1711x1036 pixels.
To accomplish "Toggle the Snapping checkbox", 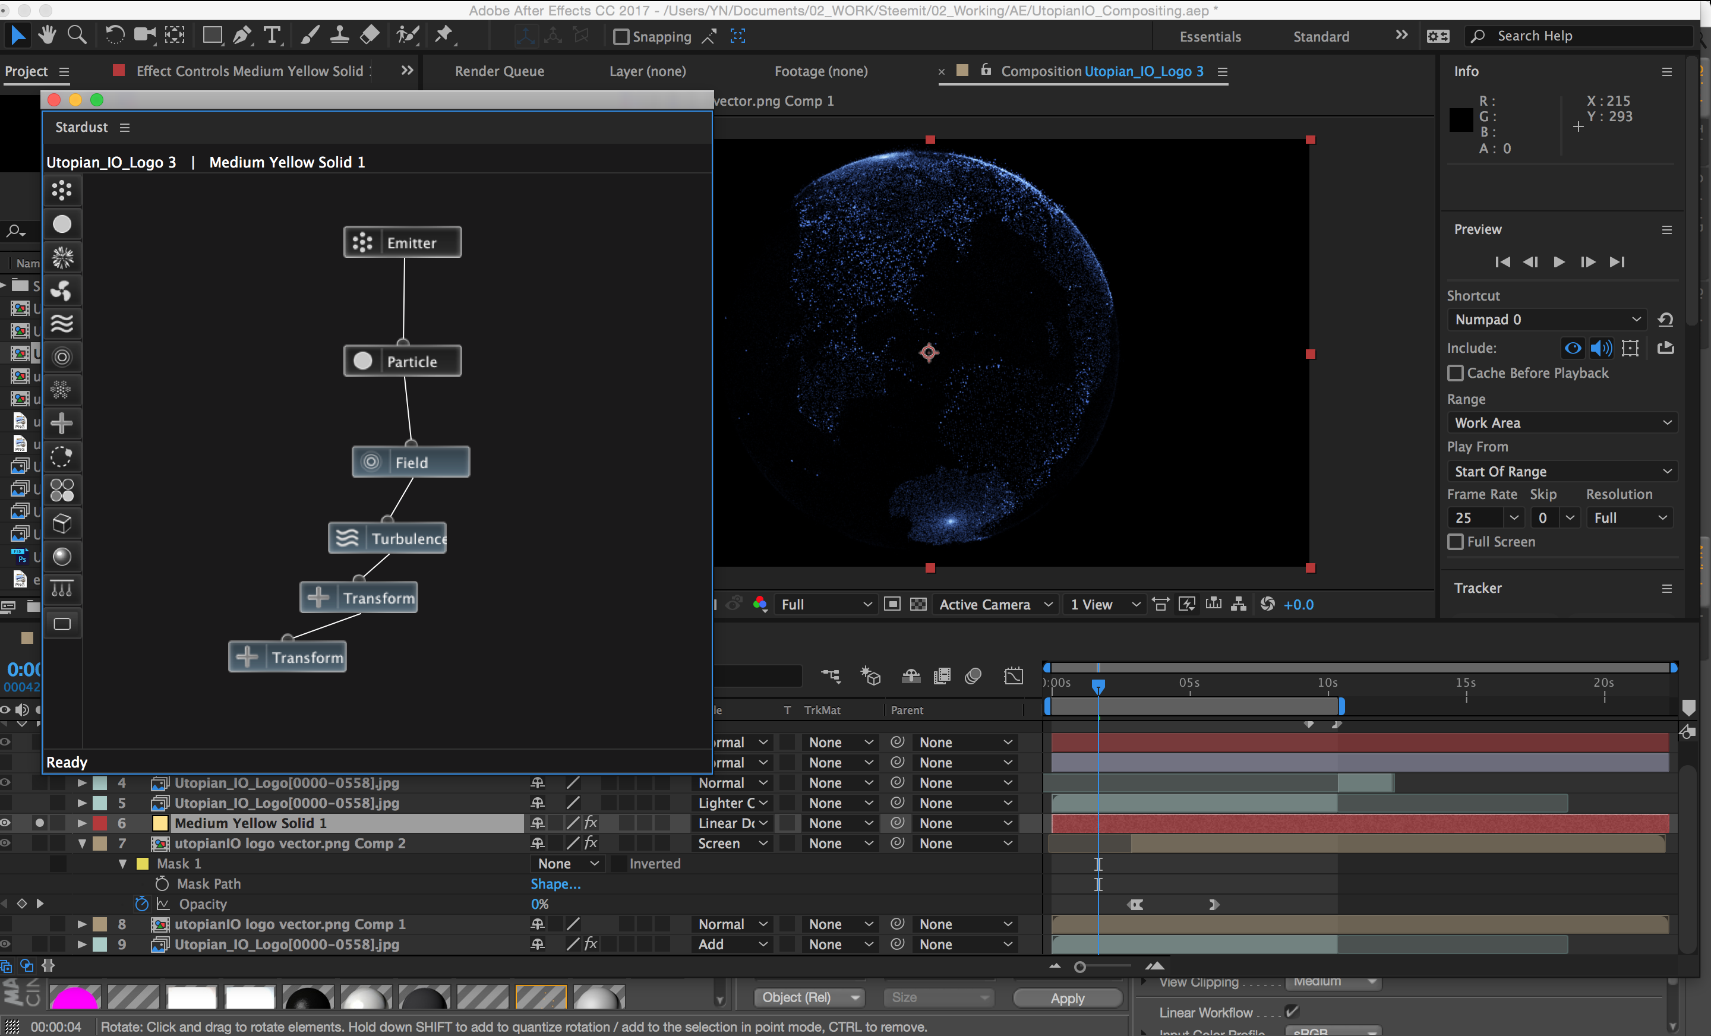I will (621, 36).
